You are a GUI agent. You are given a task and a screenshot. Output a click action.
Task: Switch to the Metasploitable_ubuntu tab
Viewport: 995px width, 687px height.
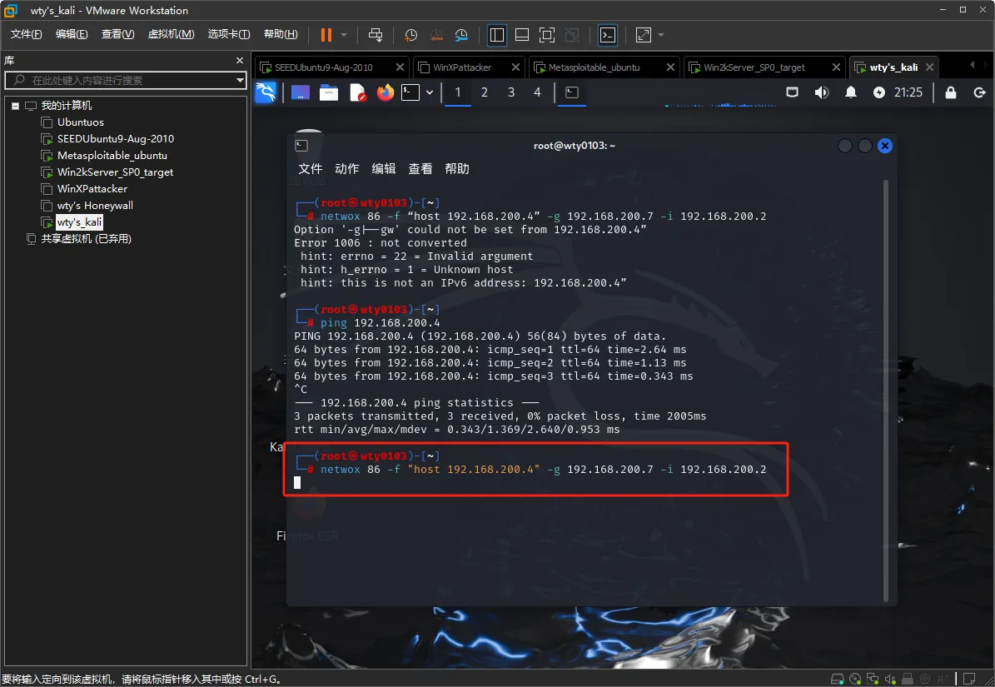(x=594, y=67)
